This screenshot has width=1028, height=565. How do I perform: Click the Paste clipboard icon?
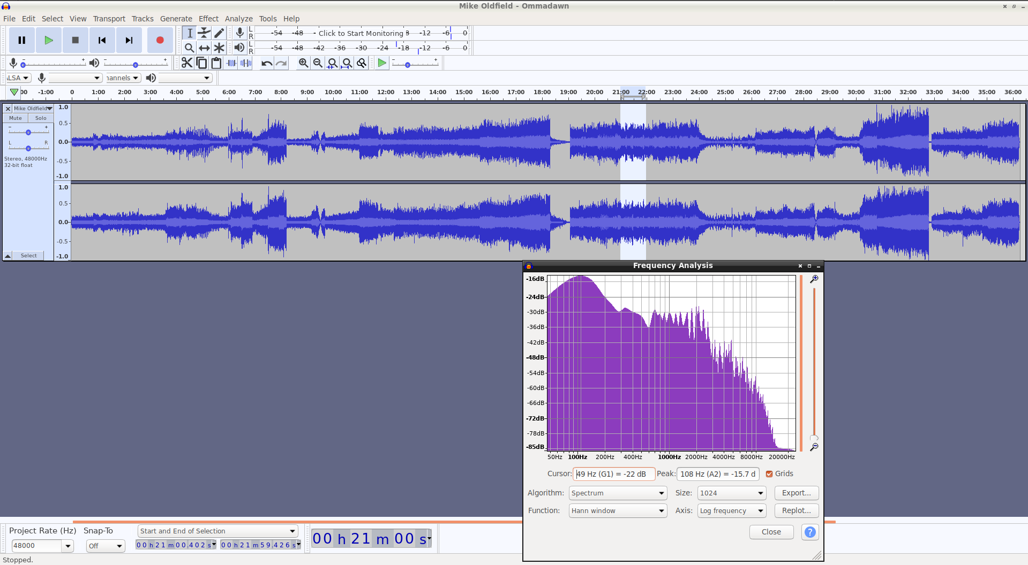(x=216, y=63)
